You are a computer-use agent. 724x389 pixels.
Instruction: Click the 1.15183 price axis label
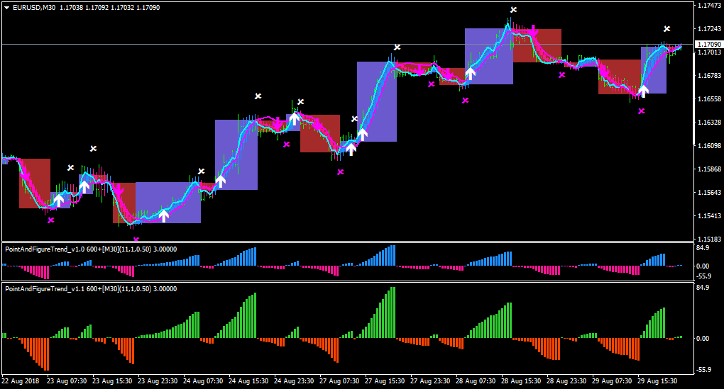[x=709, y=239]
